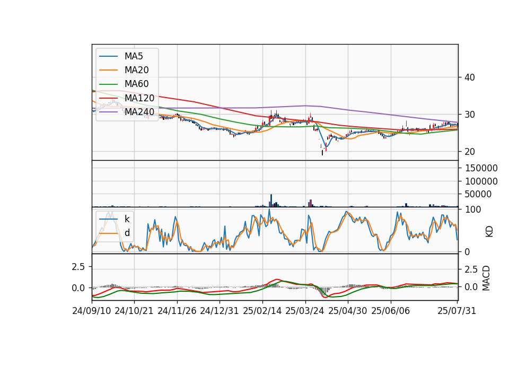Click the d label in KD legend
Viewport: 509px width, 366px height.
click(x=127, y=233)
